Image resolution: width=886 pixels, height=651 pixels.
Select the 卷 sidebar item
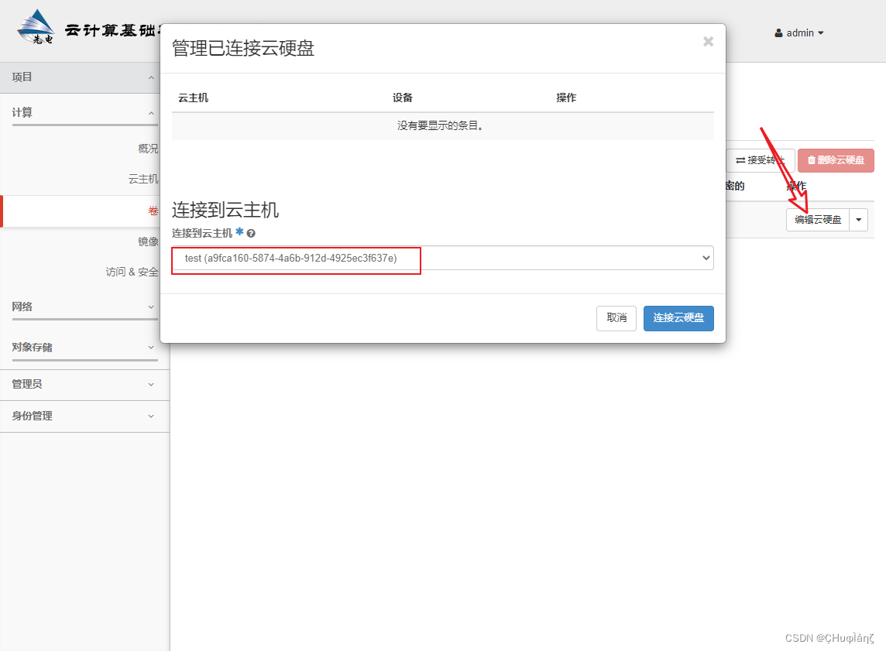153,211
